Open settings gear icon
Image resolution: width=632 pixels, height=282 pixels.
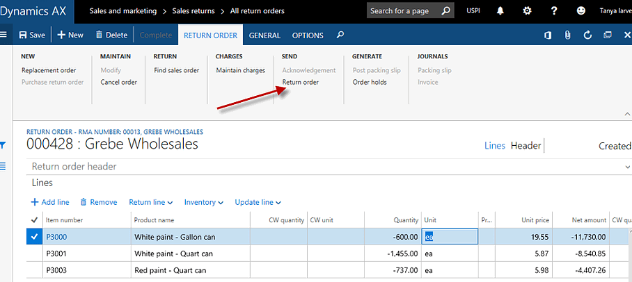point(527,11)
